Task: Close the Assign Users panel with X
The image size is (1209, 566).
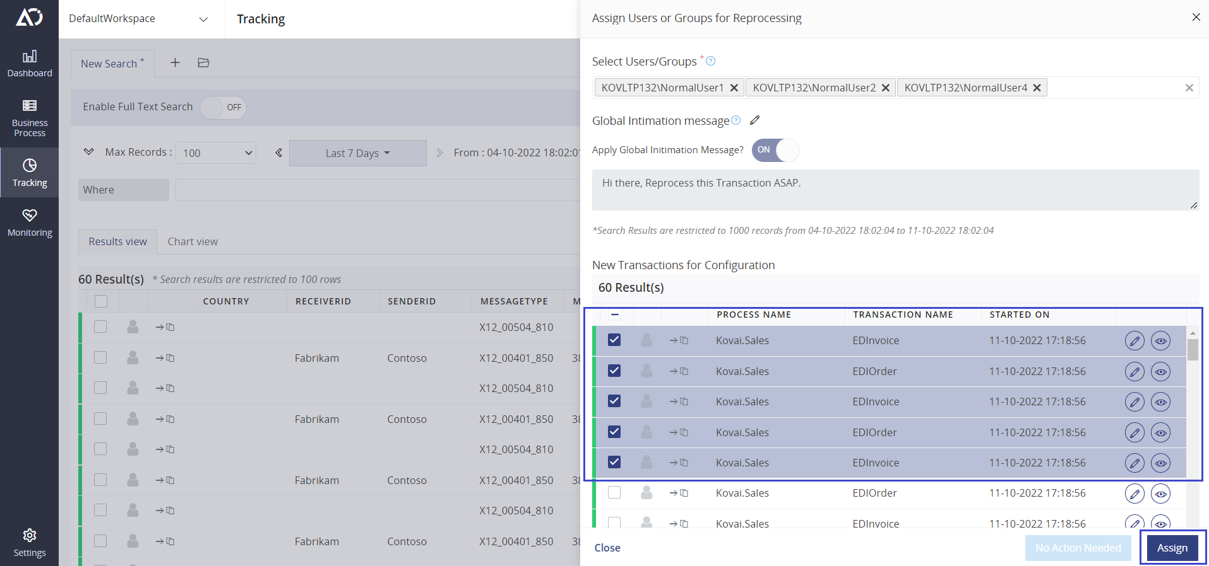Action: tap(1196, 17)
